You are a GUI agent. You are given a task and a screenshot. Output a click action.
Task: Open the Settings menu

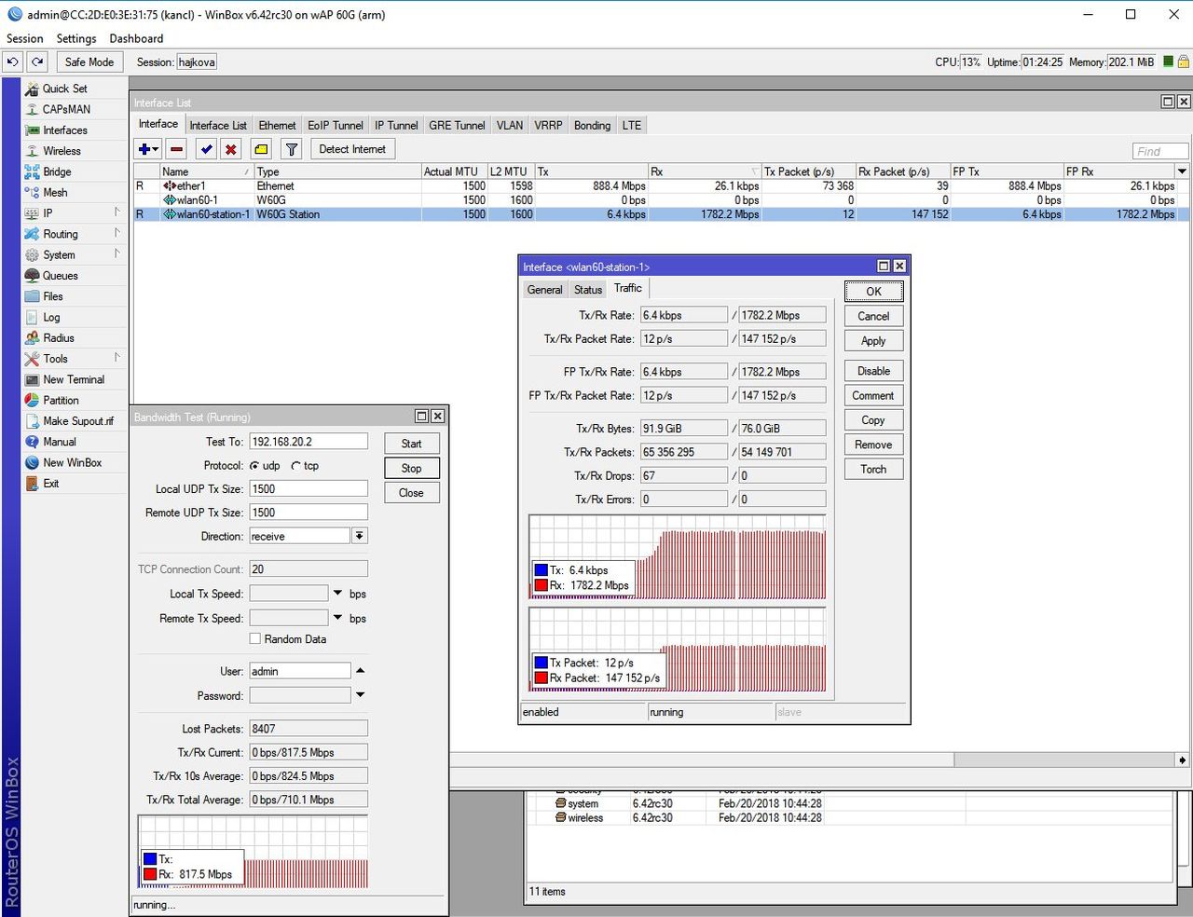coord(76,38)
